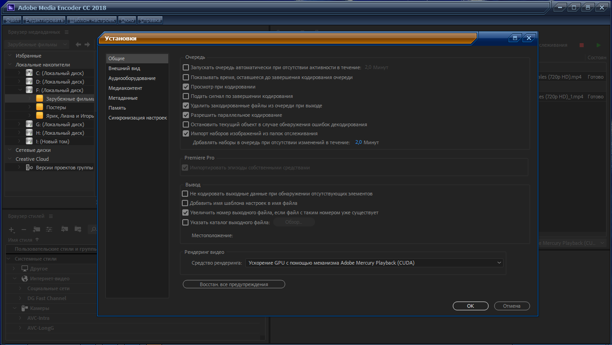Uncheck Просмотр при кодировании

coord(185,87)
